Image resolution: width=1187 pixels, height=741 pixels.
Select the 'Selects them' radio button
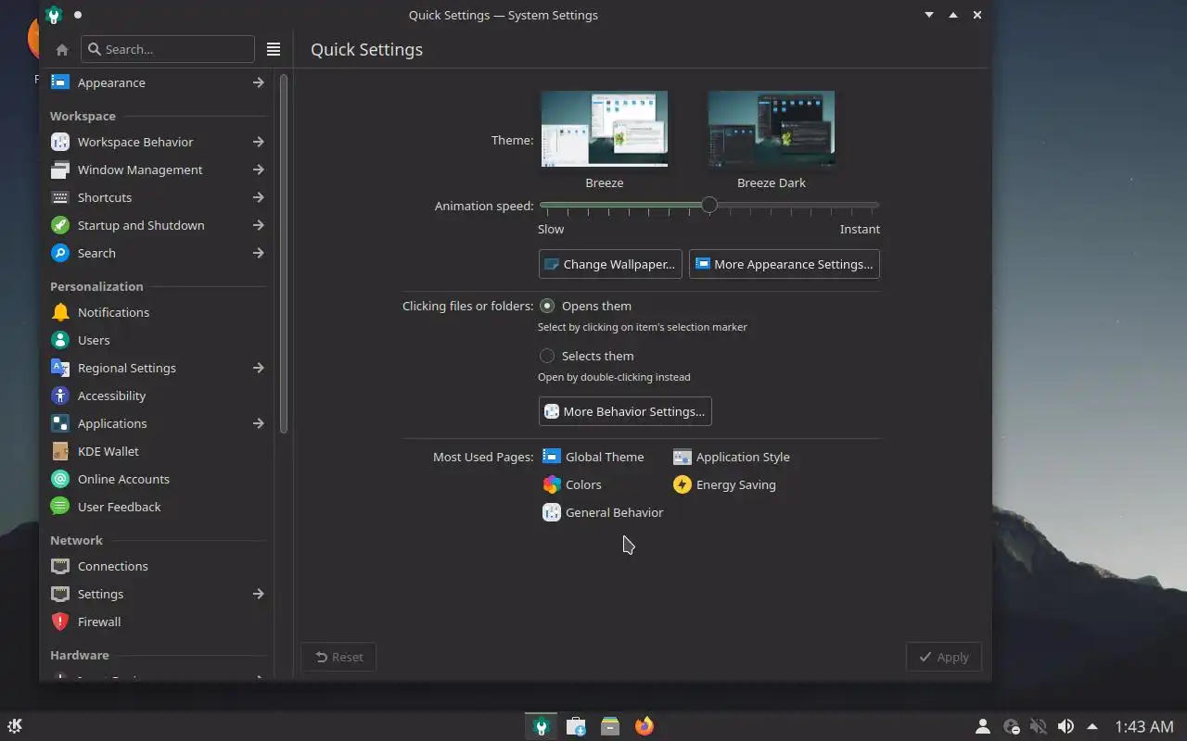click(x=547, y=356)
